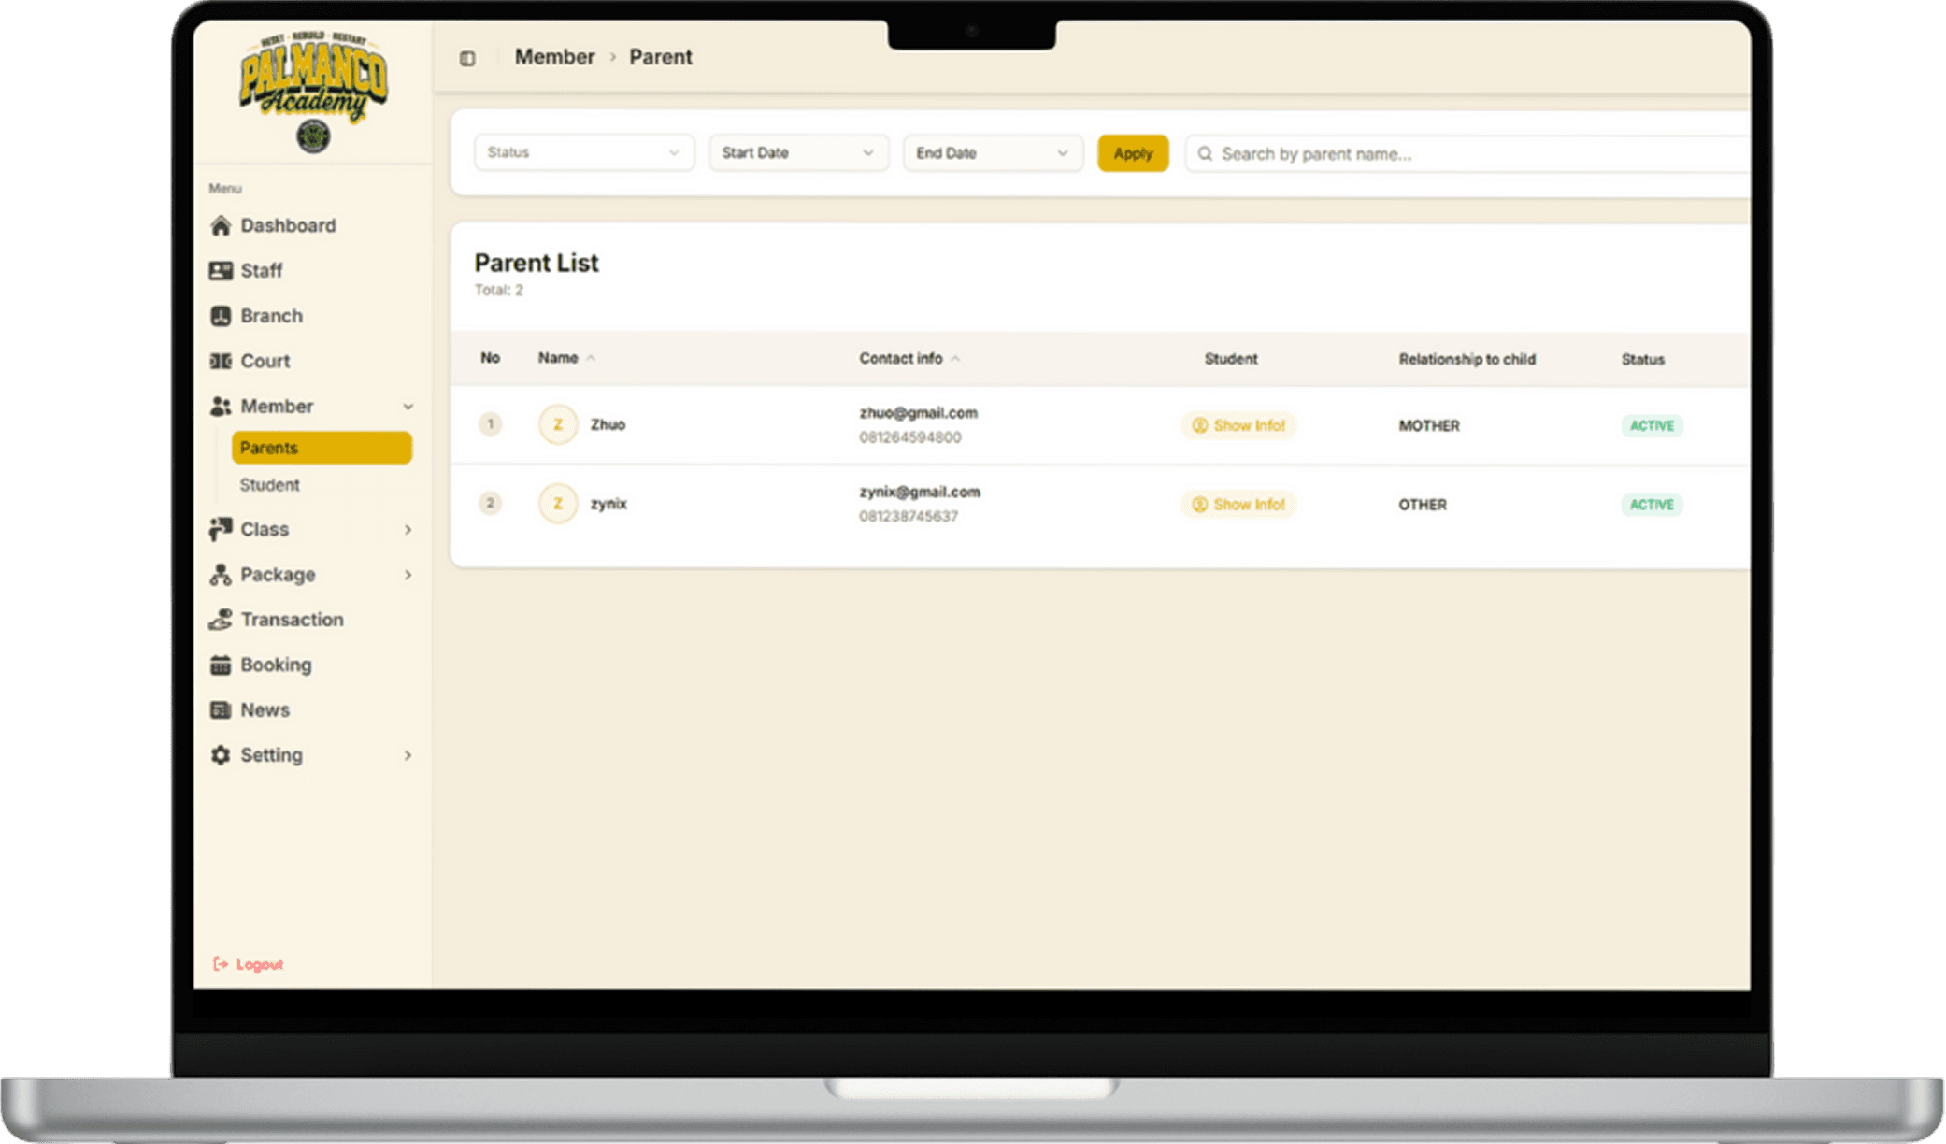Screen dimensions: 1946x1144
Task: Click the Transaction hand-coin icon
Action: [221, 619]
